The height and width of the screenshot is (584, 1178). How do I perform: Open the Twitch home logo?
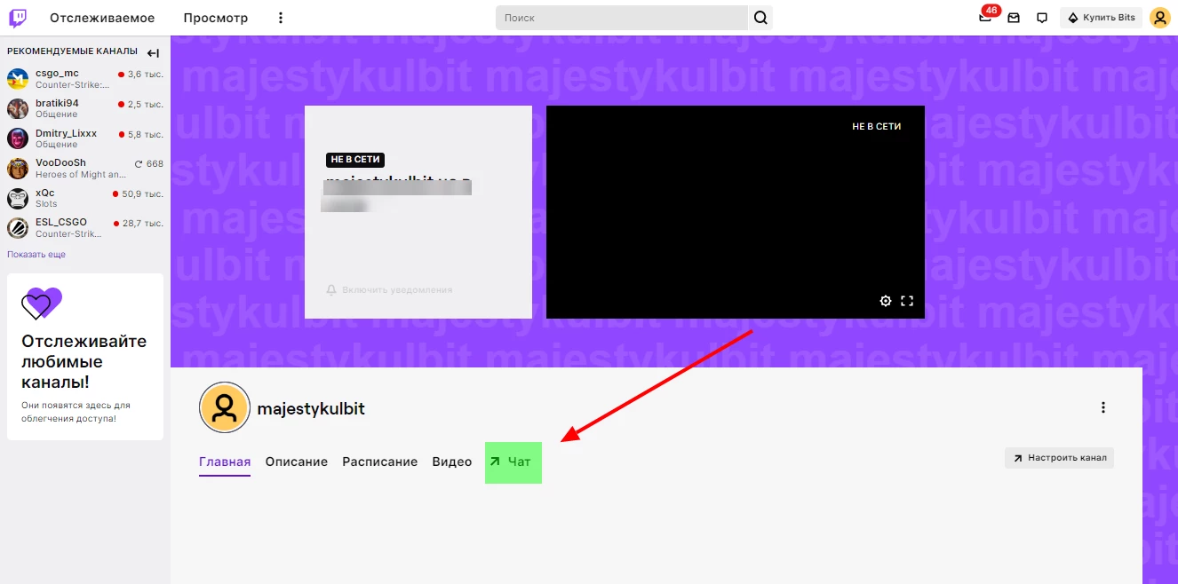(18, 18)
